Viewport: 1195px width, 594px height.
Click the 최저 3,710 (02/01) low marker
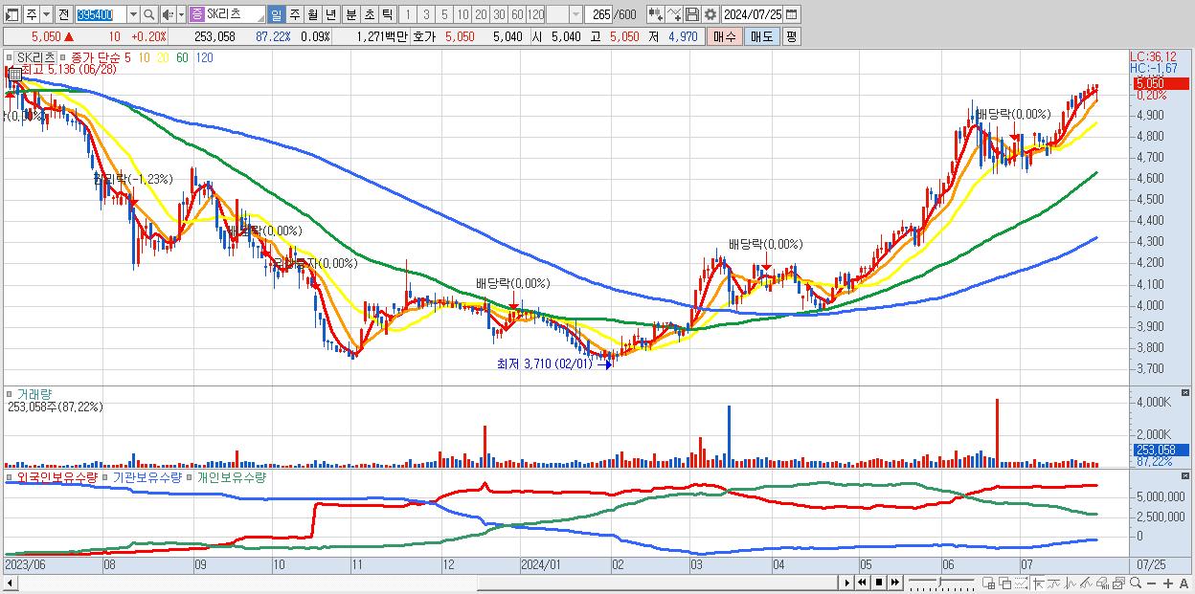pyautogui.click(x=553, y=363)
